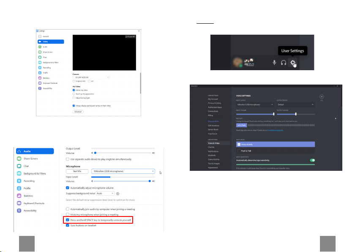Open Voice & Video in Discord settings

coord(214,143)
